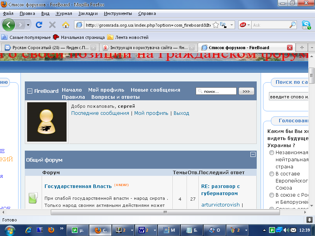
Task: Click the horizontal page scrollbar thumb
Action: (165, 212)
